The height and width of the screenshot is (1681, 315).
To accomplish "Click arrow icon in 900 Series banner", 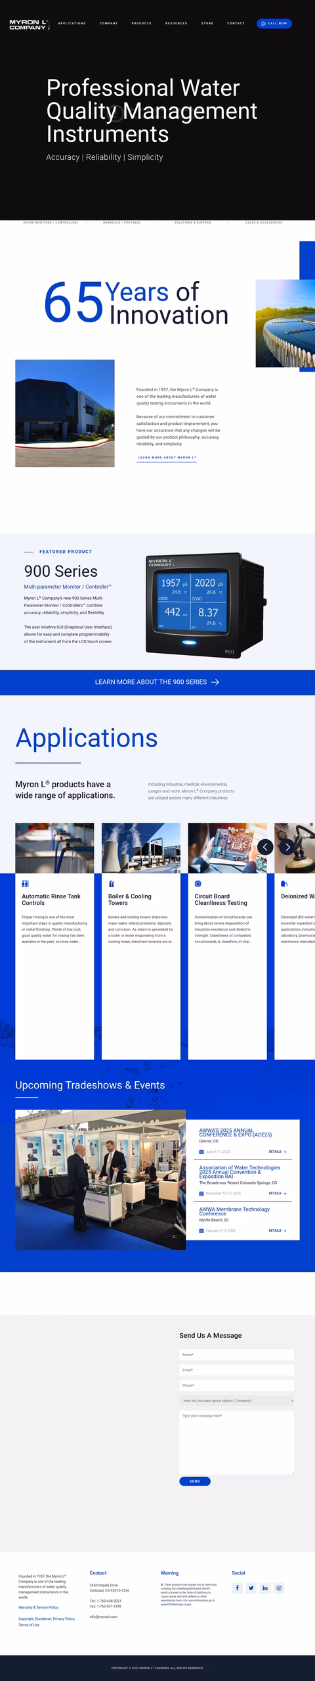I will pos(215,682).
